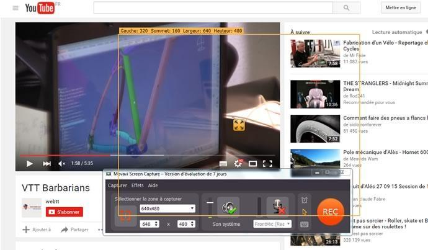Open Pole mécanique d'Alès title link
The height and width of the screenshot is (250, 428).
click(385, 152)
